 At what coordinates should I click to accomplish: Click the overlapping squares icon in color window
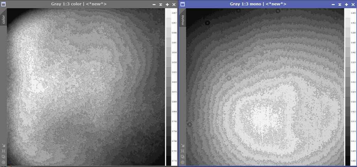3,157
